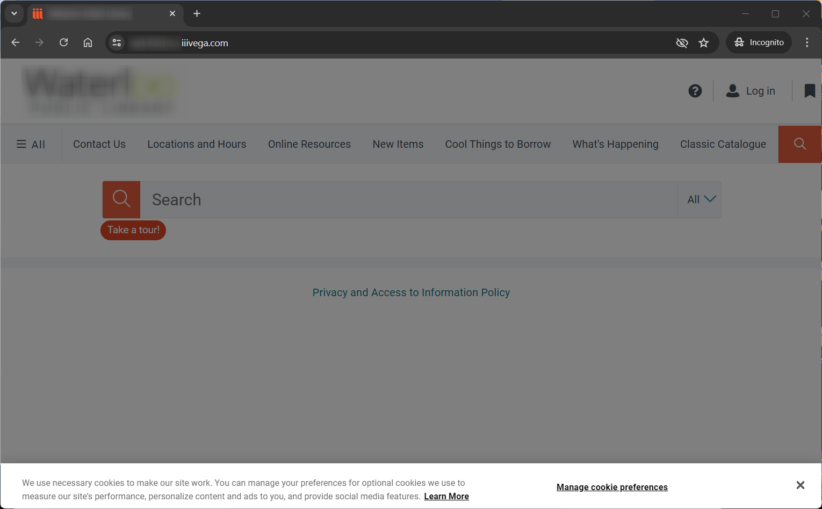822x509 pixels.
Task: Select Cool Things to Borrow
Action: coord(497,144)
